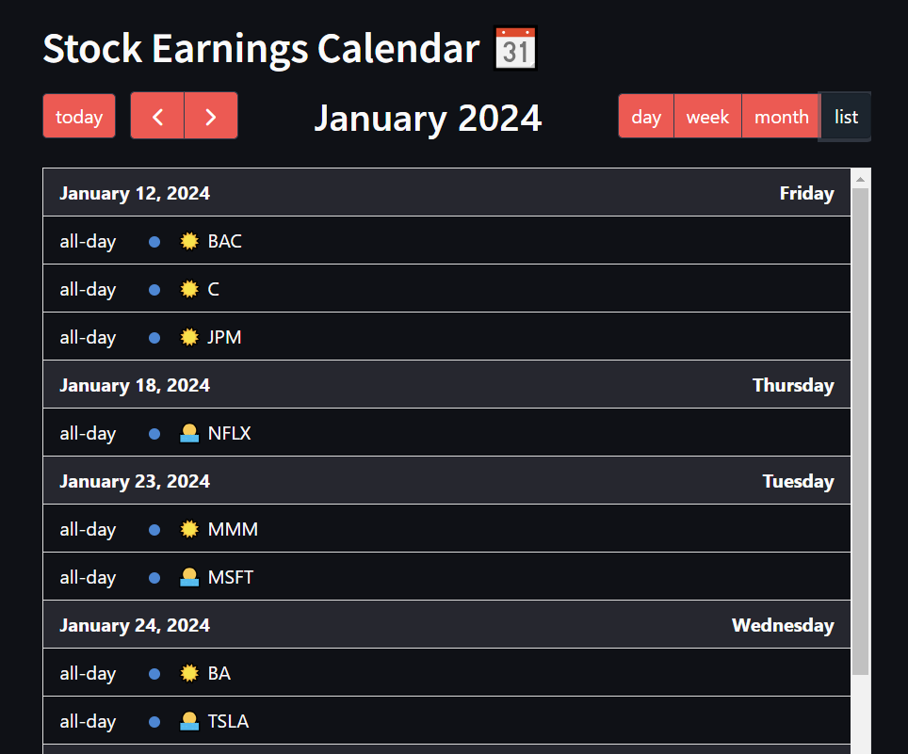The height and width of the screenshot is (754, 908).
Task: Click the list scrollbar thumb
Action: [861, 431]
